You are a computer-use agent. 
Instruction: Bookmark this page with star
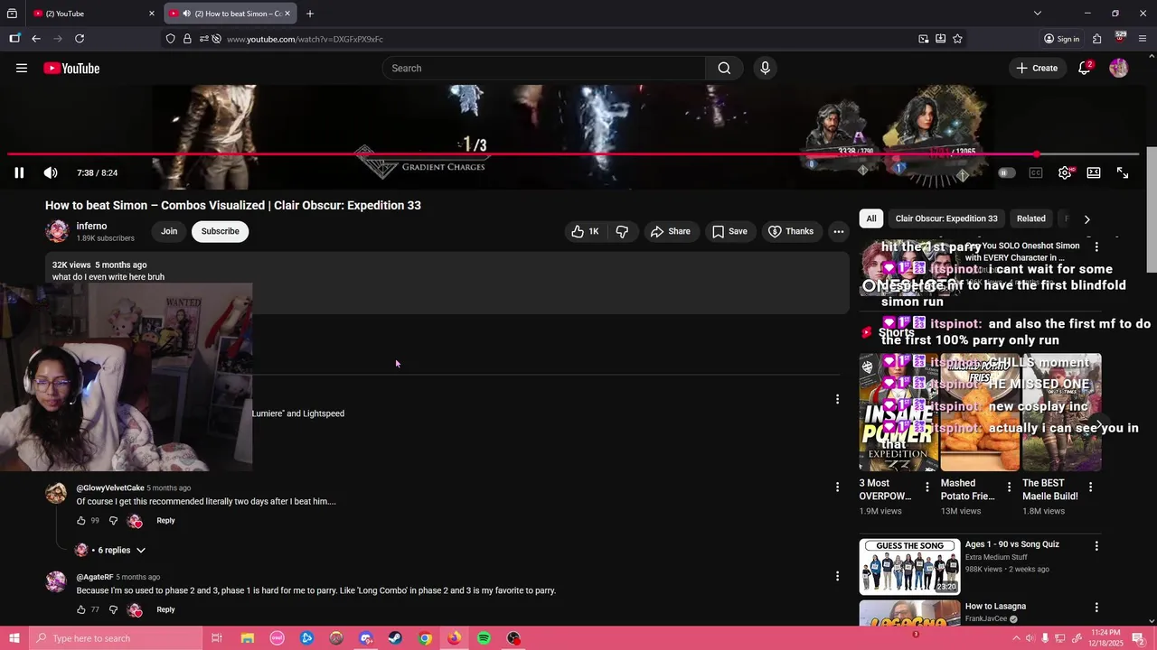point(957,39)
